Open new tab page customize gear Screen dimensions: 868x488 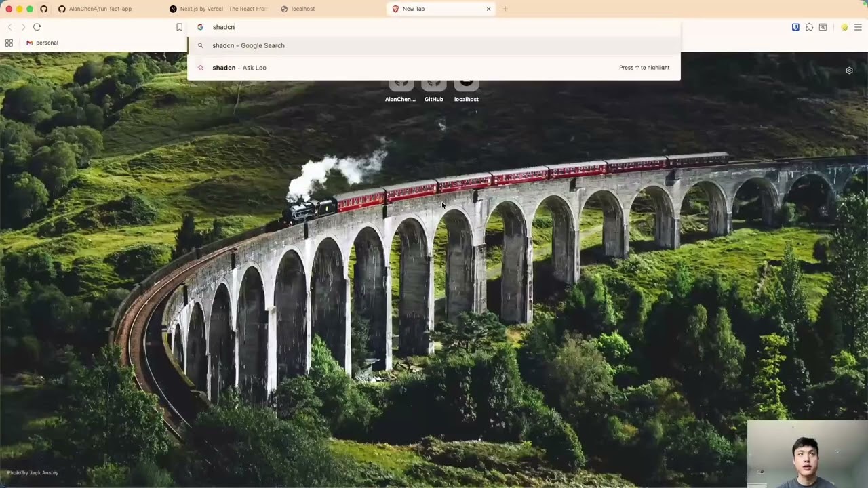pos(849,70)
